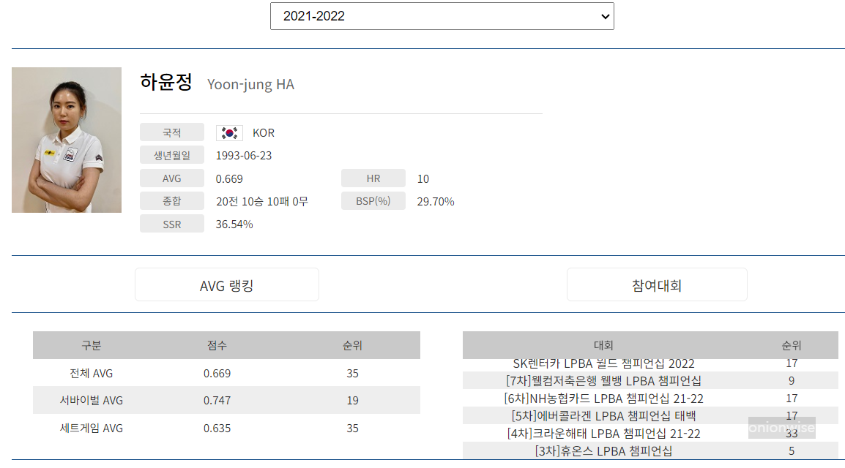Screen dimensions: 845x468
Task: Click the 국적 label field
Action: point(172,132)
